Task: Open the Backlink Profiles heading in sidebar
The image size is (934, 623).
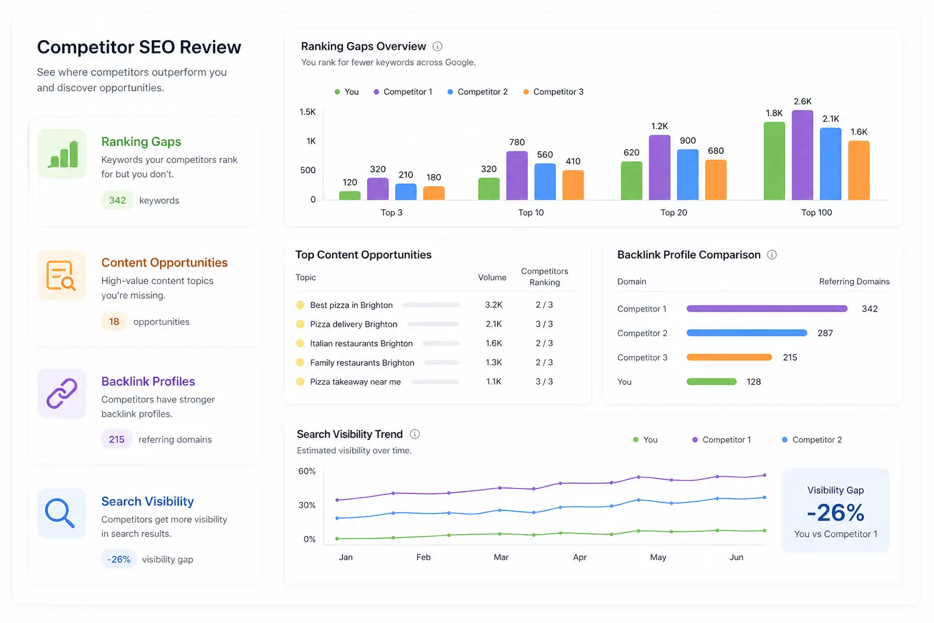Action: [148, 381]
